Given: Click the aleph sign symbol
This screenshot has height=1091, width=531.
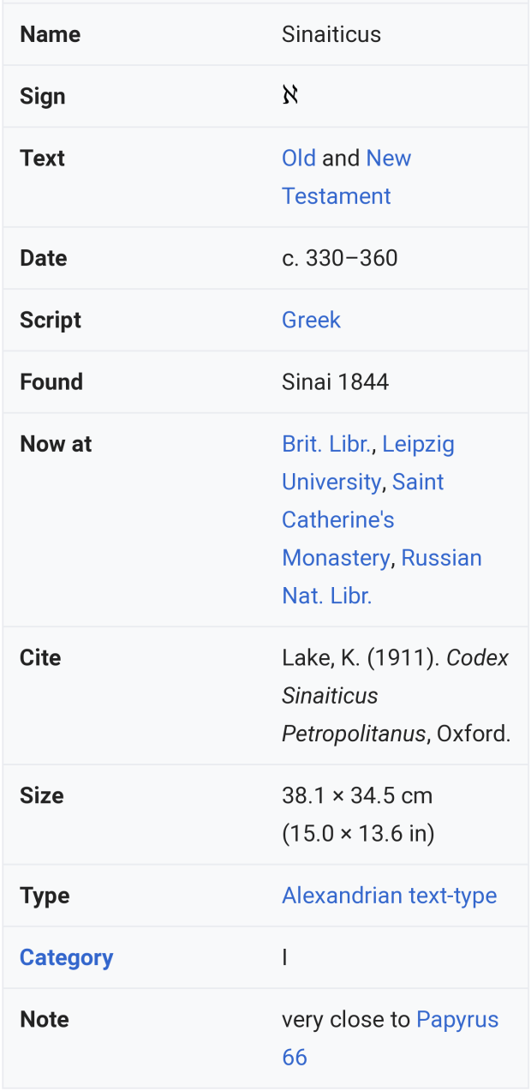Looking at the screenshot, I should (x=290, y=96).
